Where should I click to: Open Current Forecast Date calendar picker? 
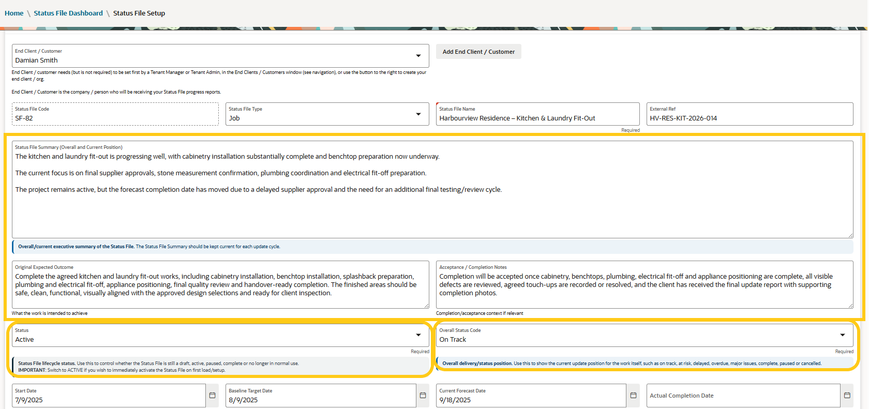pyautogui.click(x=633, y=396)
